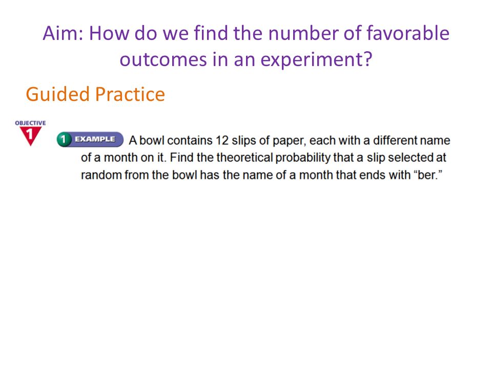
Task: Click the red Objective 1 triangle icon
Action: [x=30, y=135]
